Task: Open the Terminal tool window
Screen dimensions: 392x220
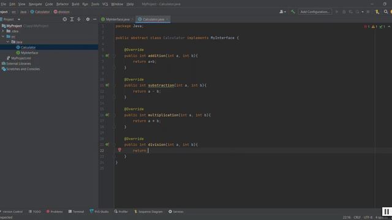Action: [x=76, y=211]
